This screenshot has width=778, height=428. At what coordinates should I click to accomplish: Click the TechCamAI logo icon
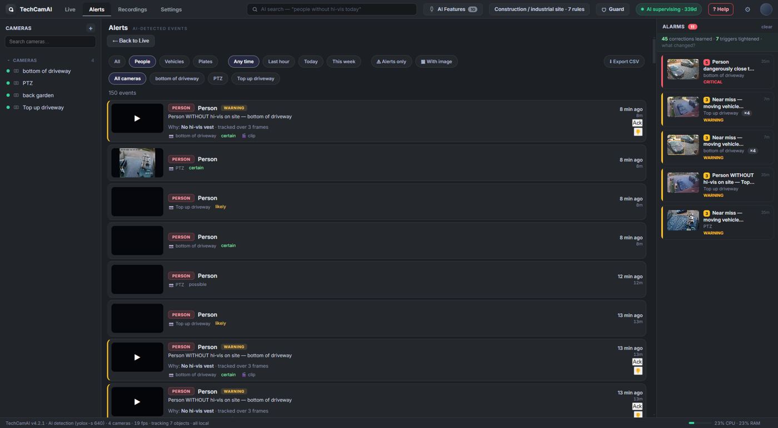[x=11, y=9]
